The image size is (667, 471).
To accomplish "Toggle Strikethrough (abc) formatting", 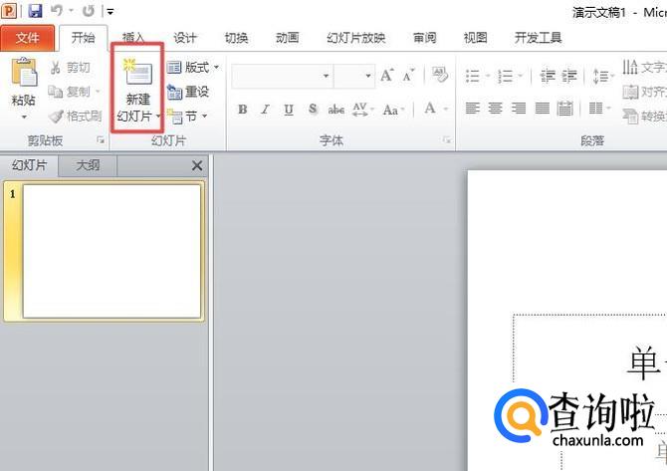I will (x=336, y=110).
